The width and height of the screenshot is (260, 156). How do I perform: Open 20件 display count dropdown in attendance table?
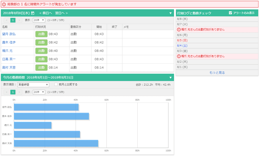39,20
